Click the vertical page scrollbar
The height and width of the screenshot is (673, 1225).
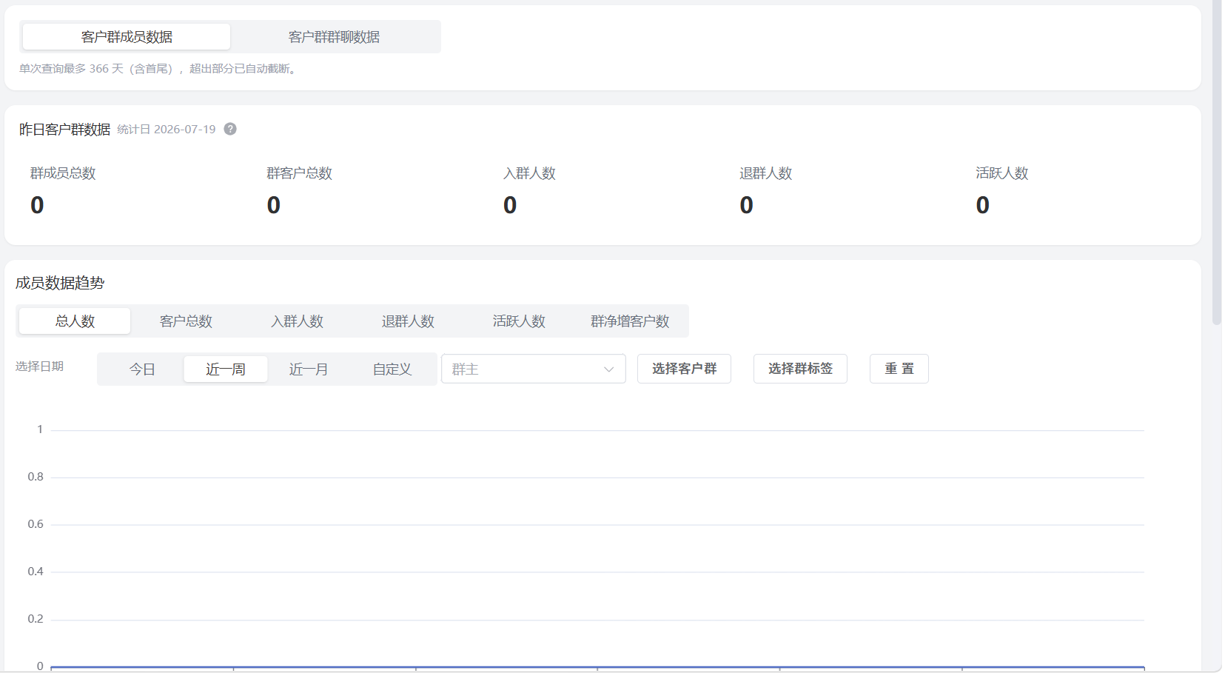click(1216, 163)
